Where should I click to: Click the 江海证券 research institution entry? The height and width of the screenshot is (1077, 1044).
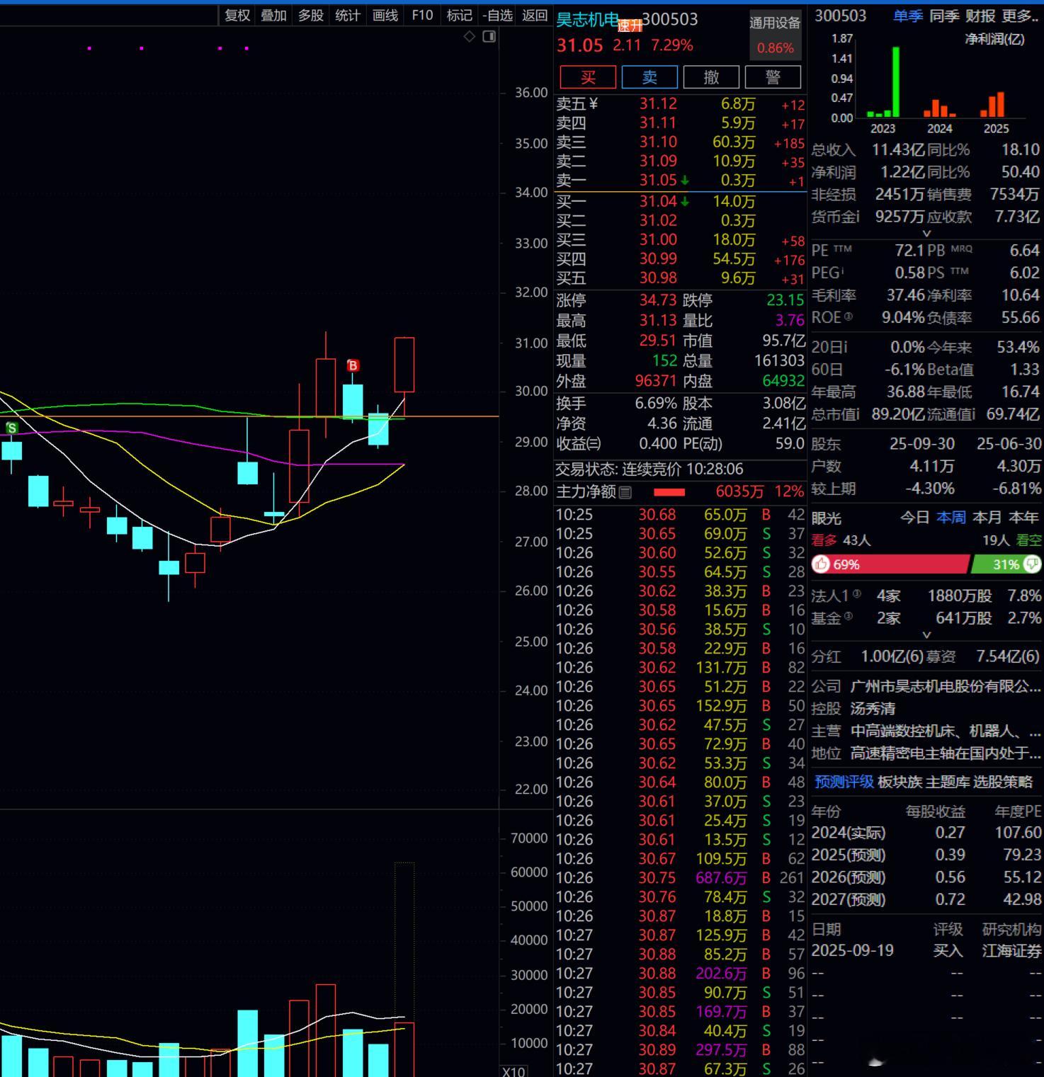pos(1011,951)
